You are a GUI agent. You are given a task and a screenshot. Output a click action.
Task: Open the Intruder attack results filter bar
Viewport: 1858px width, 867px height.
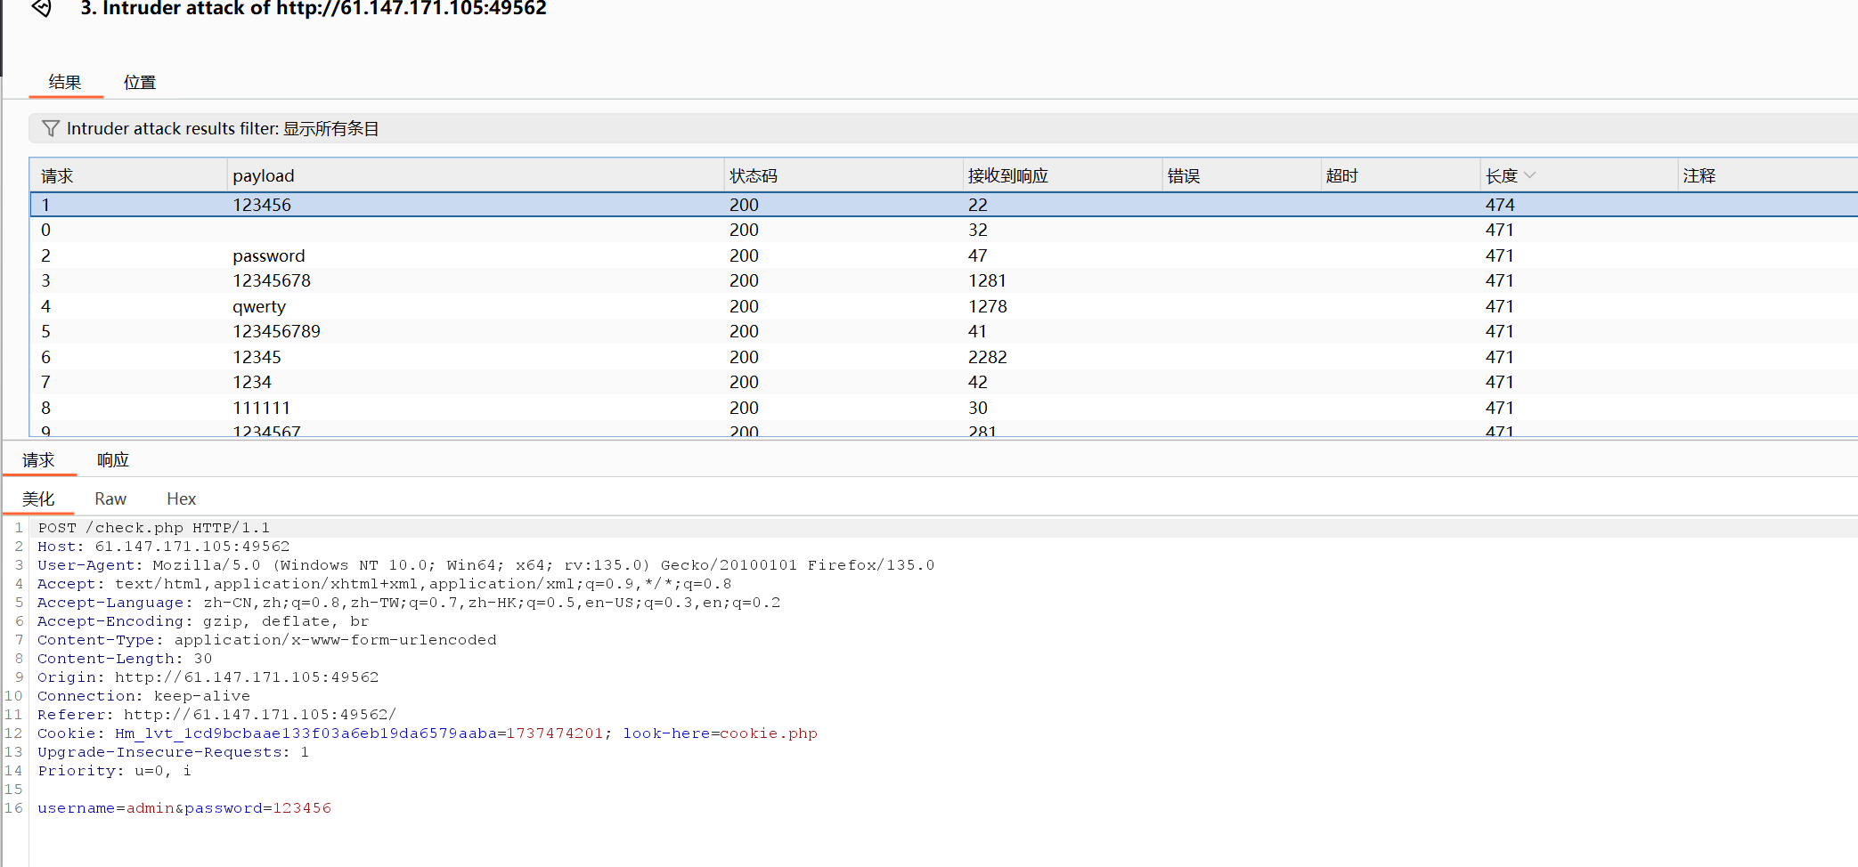point(223,129)
